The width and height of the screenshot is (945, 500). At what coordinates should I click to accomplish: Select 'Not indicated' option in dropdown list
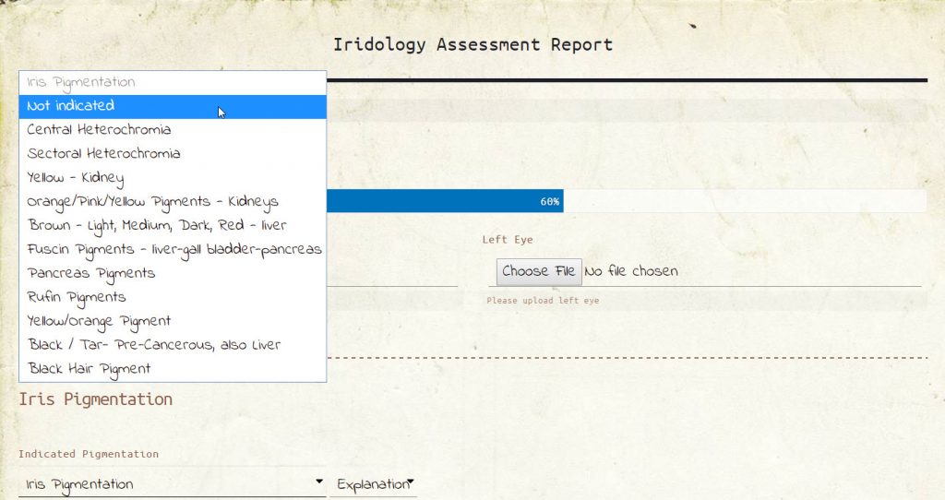tap(173, 106)
